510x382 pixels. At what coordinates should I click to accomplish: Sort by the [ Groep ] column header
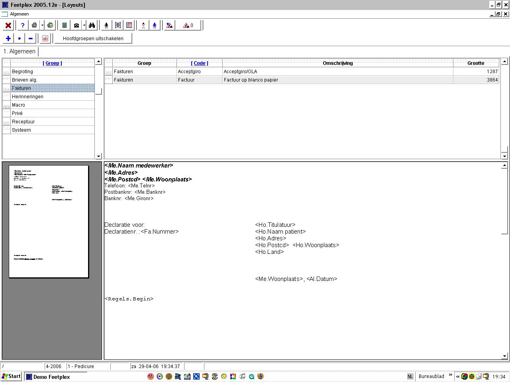coord(52,63)
